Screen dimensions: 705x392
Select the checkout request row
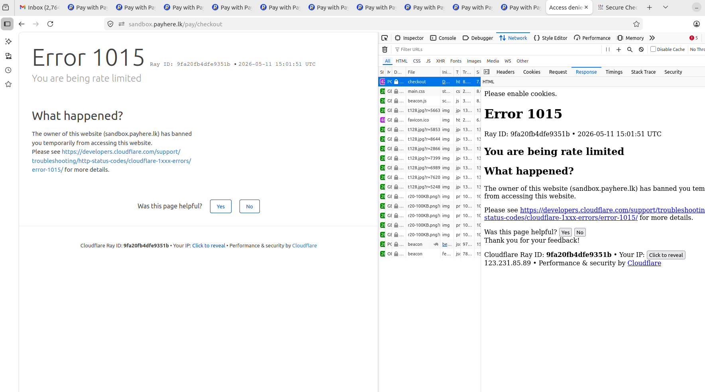click(x=429, y=82)
